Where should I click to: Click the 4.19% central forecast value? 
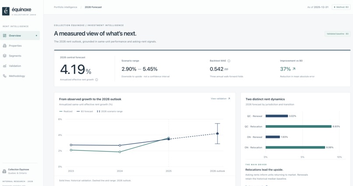[x=76, y=69]
